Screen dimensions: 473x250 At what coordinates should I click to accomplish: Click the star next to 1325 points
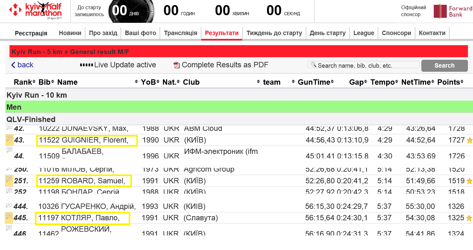[469, 218]
